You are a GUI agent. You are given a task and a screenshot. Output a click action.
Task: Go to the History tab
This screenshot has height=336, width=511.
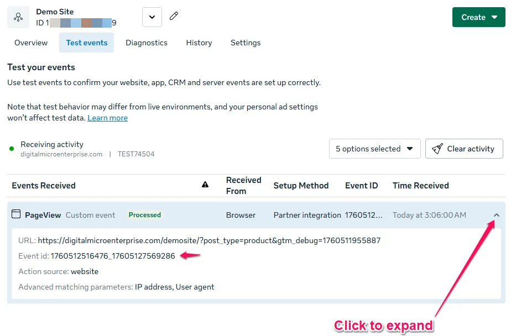199,43
